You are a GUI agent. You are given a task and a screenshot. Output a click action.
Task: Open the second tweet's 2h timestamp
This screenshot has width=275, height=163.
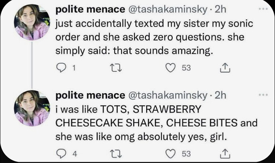[x=220, y=95]
